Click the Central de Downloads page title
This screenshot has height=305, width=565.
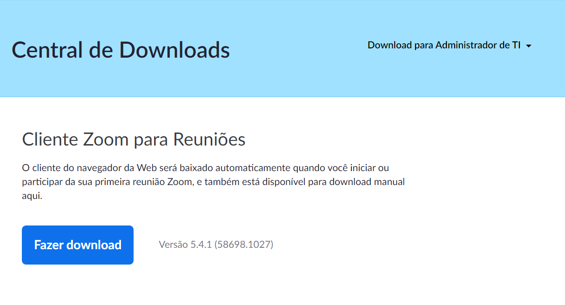121,50
